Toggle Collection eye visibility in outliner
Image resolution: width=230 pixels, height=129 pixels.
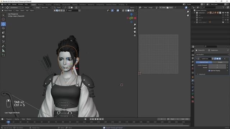[x=225, y=13]
